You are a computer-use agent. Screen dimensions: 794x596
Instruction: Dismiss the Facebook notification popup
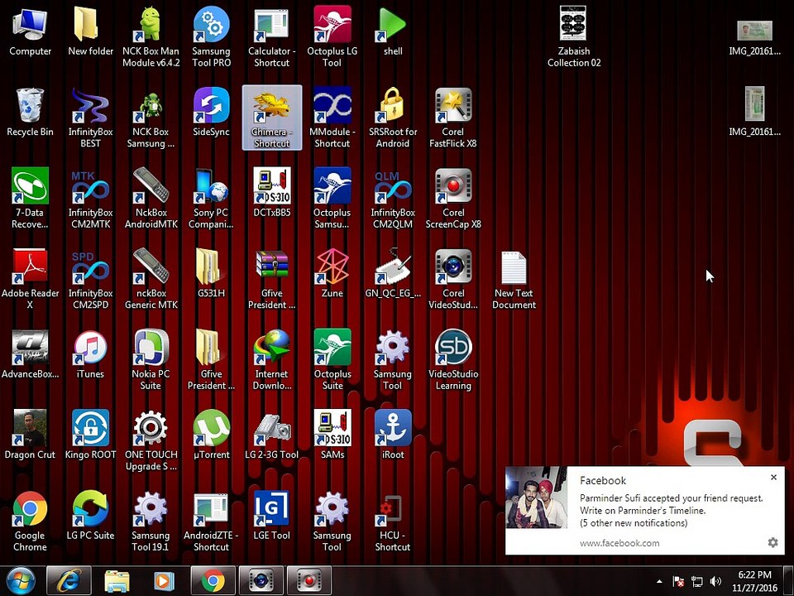tap(773, 478)
